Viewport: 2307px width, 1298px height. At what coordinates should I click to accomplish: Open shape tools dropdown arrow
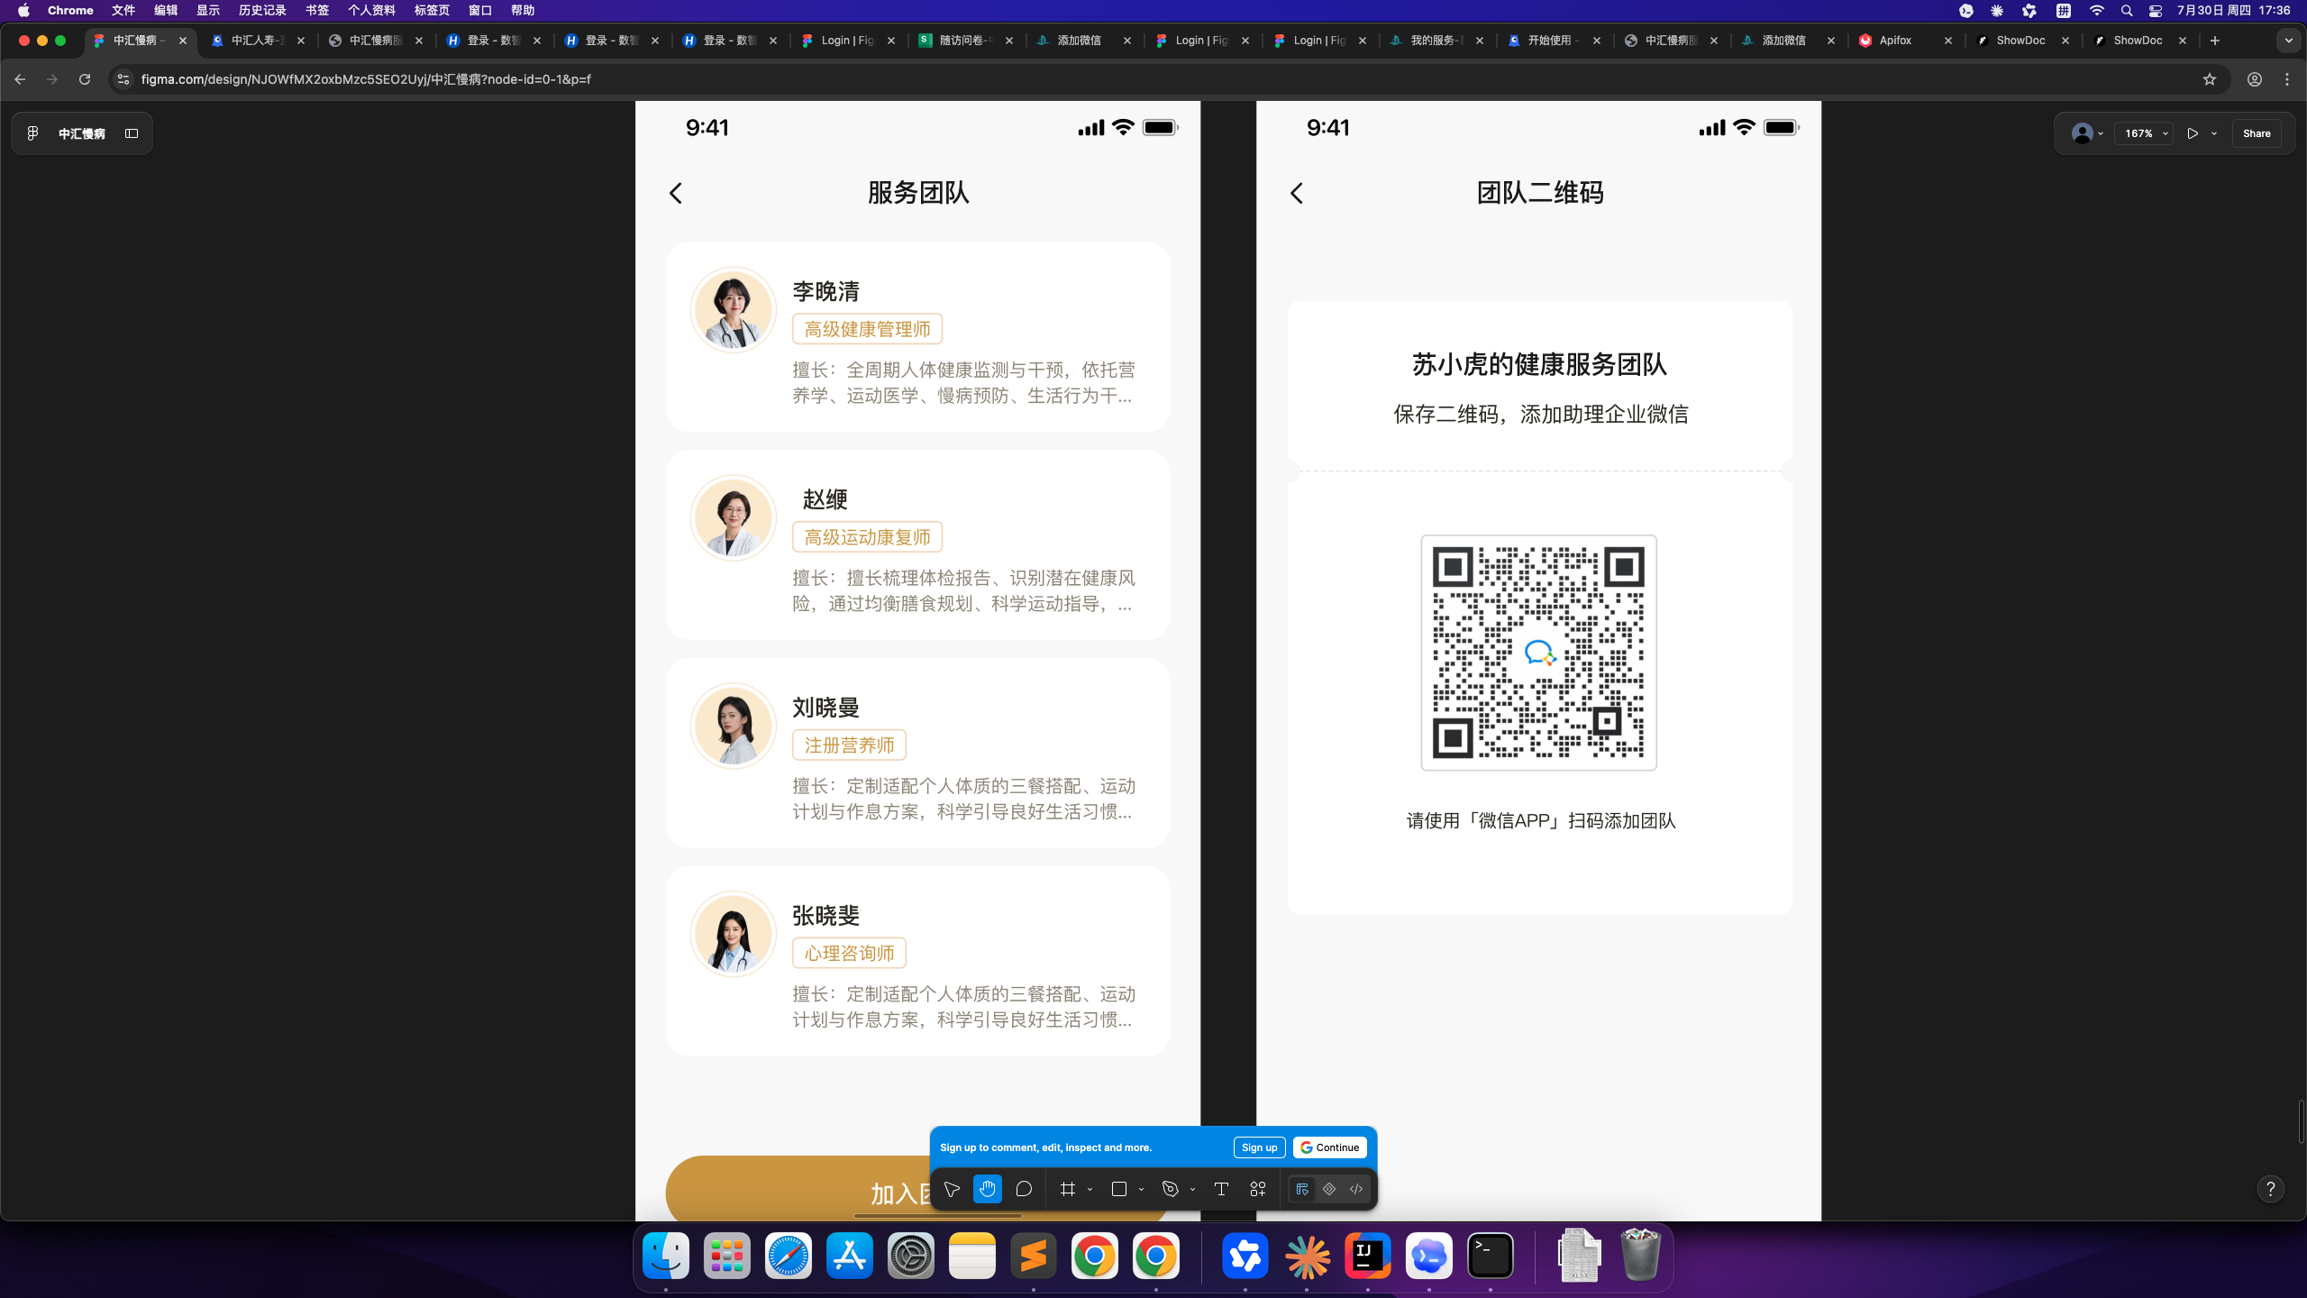[1142, 1190]
